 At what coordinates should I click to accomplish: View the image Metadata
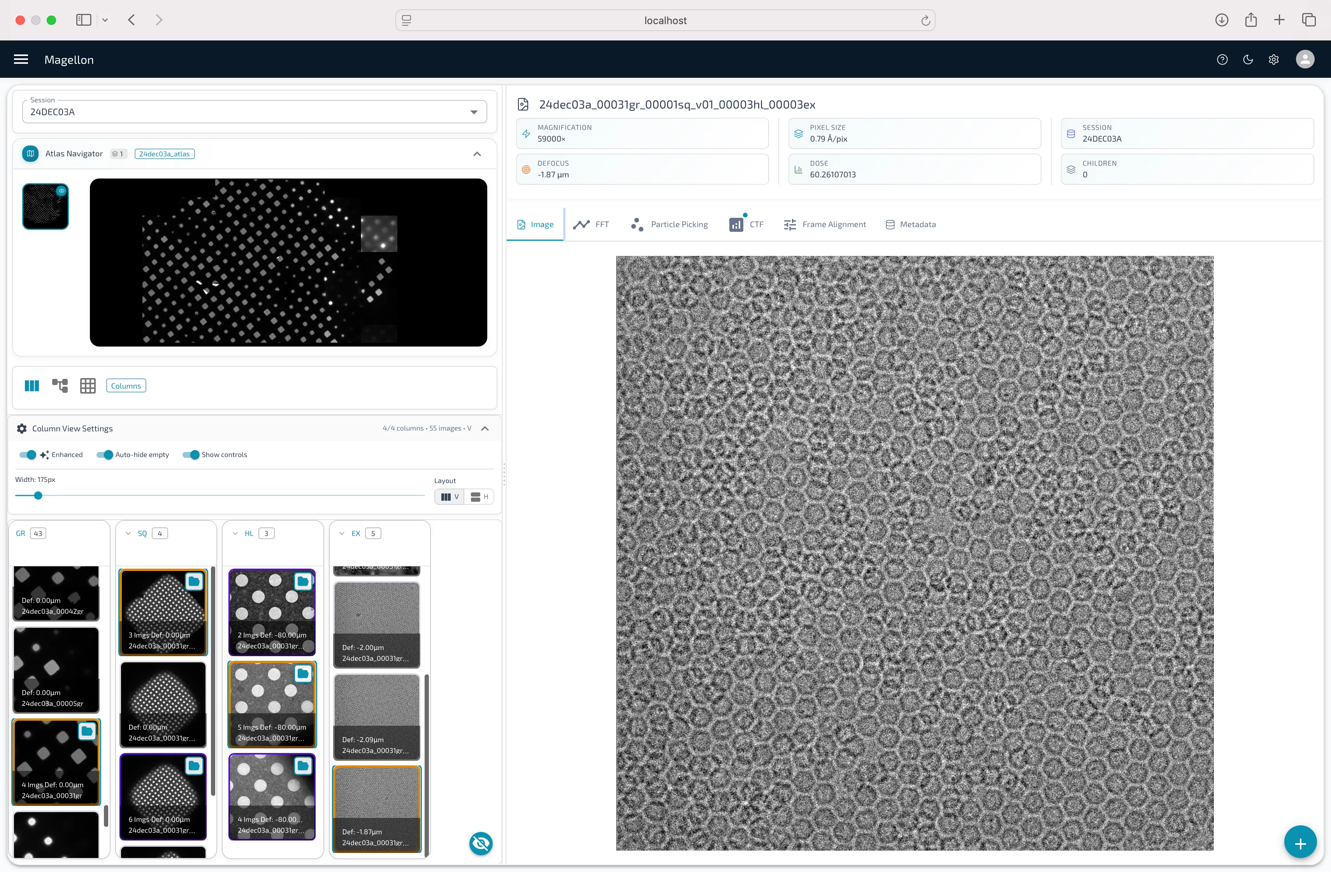point(911,224)
